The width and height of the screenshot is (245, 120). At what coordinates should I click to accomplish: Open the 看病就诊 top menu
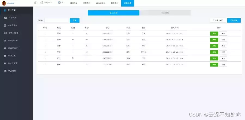tap(74, 3)
